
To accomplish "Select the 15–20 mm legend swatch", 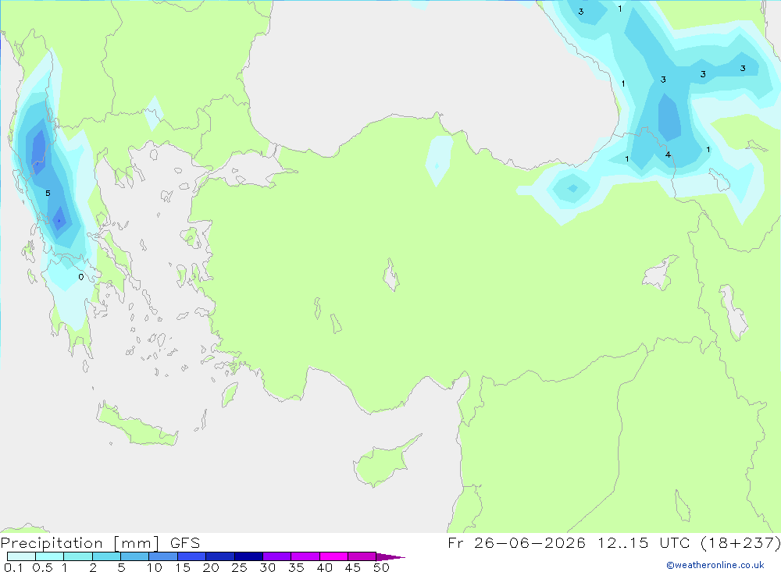I will 191,556.
